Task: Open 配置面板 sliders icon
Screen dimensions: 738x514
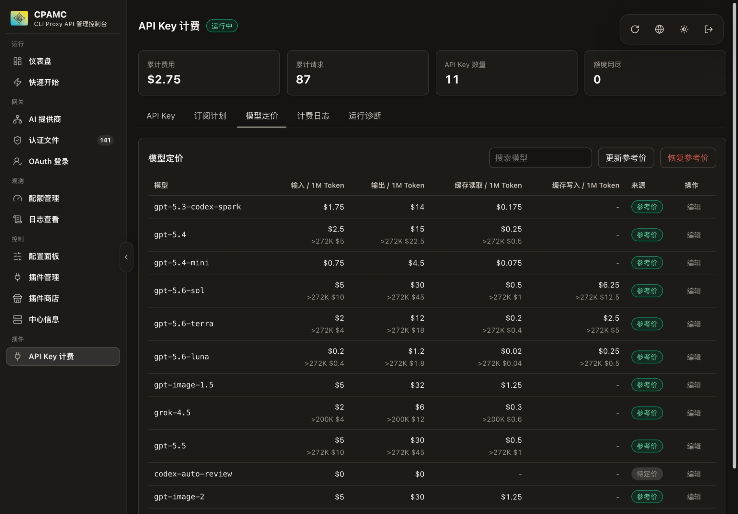Action: pyautogui.click(x=17, y=256)
